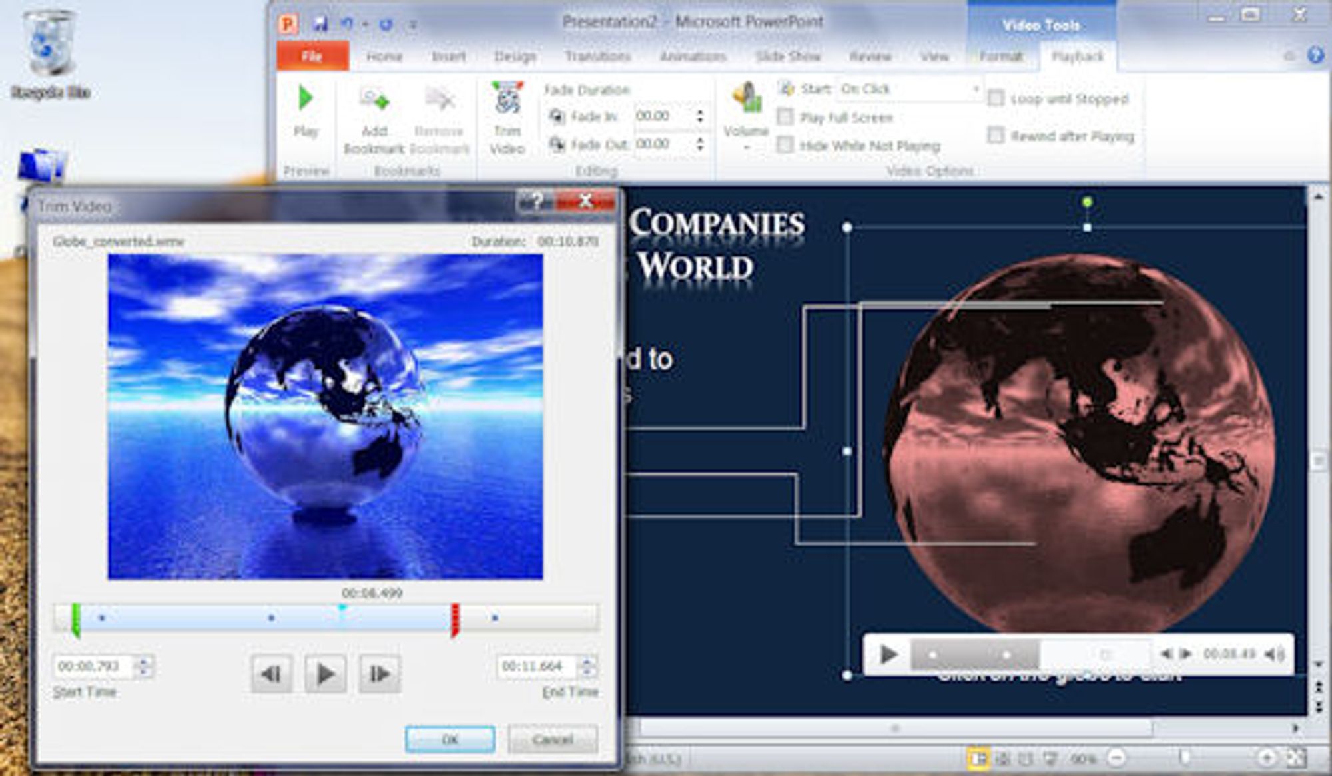This screenshot has width=1332, height=776.
Task: Click the Add Bookmark icon
Action: [374, 99]
